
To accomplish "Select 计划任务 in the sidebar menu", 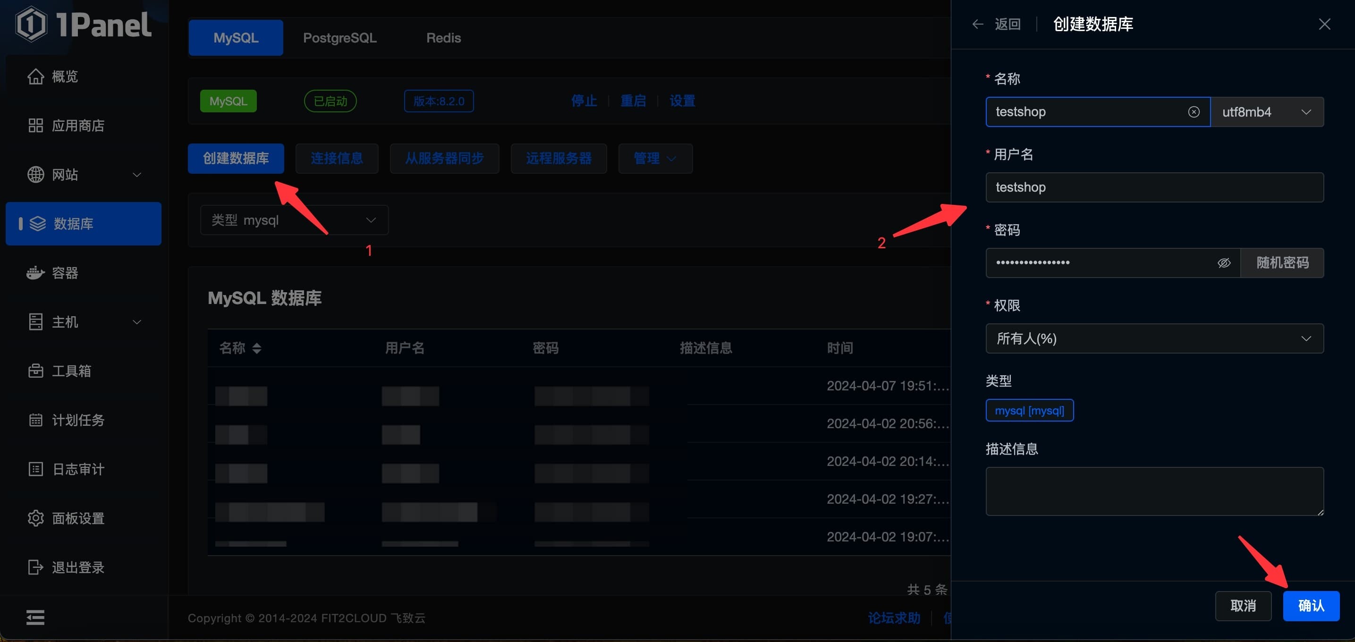I will [83, 420].
